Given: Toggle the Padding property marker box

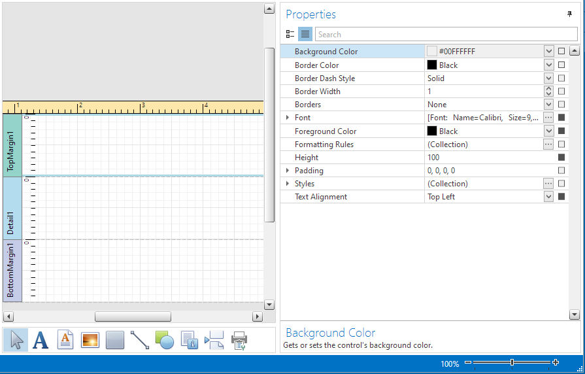Looking at the screenshot, I should point(561,170).
